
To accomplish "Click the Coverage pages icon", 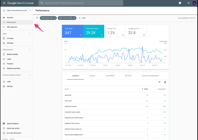I will [4, 38].
